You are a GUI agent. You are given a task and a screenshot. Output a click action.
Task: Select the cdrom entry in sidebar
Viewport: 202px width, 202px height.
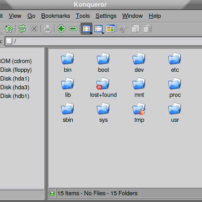[16, 61]
